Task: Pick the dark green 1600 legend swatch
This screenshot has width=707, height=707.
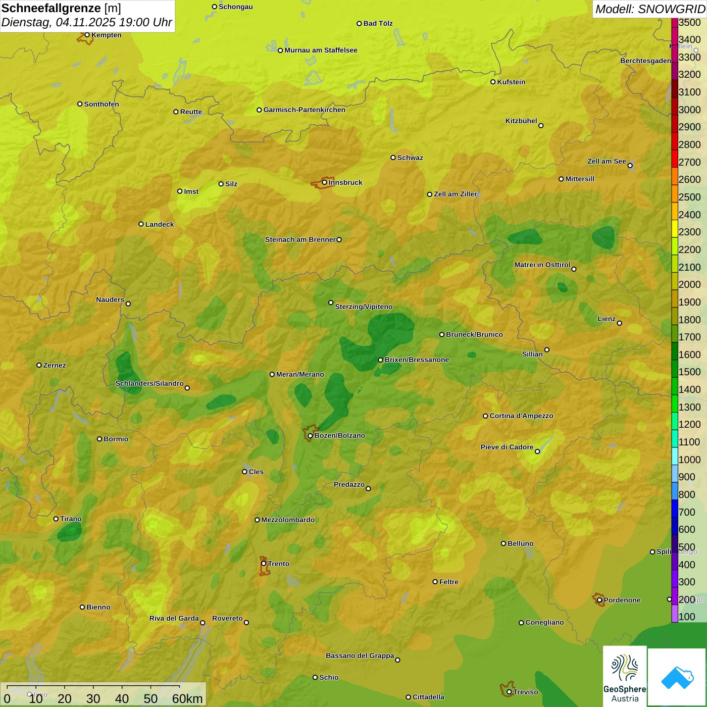Action: tap(675, 351)
